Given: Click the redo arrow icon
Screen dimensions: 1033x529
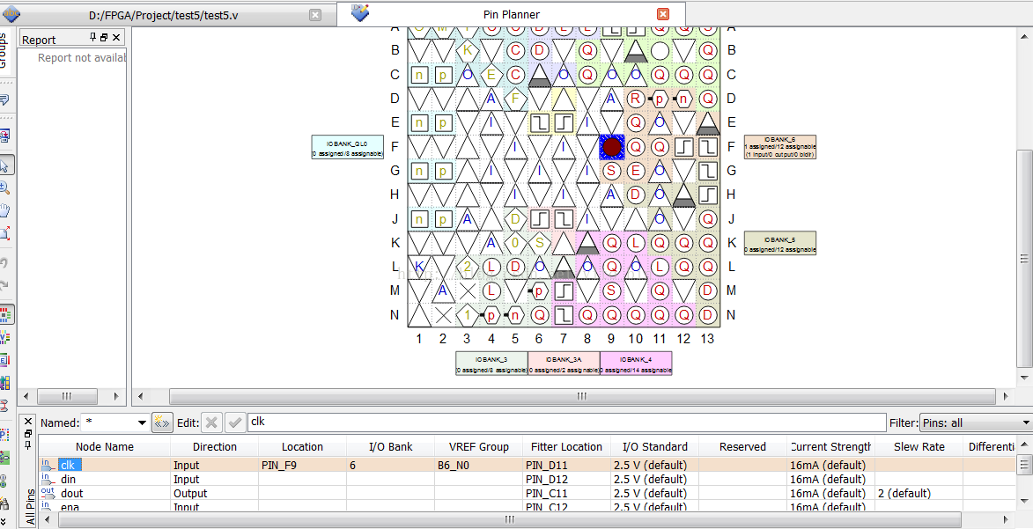Looking at the screenshot, I should pyautogui.click(x=4, y=284).
